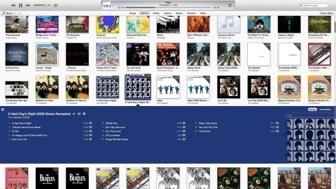Switch to the Songs tab
The image size is (336, 189).
[x=133, y=13]
